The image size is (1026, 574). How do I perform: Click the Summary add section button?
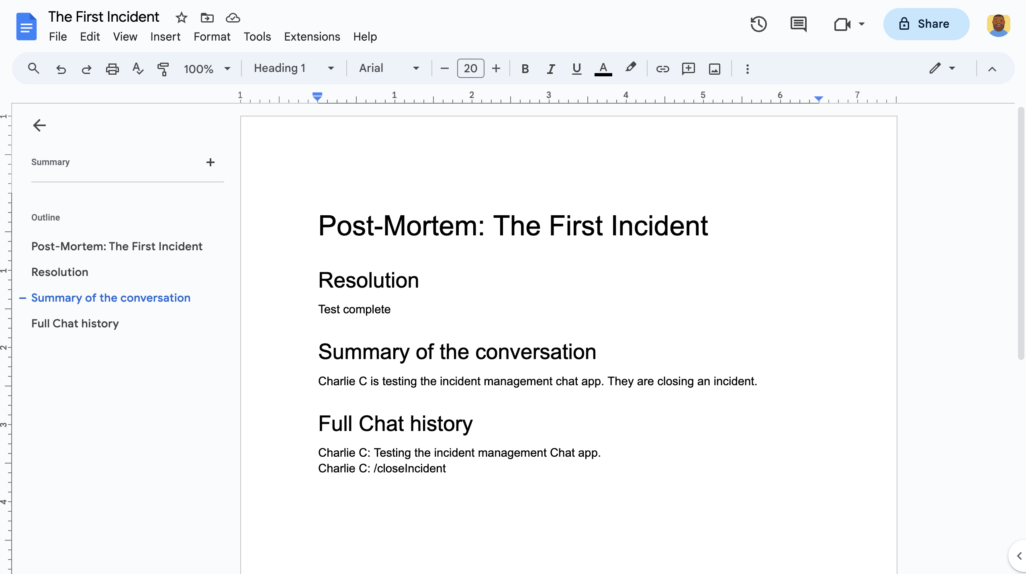[x=210, y=163]
